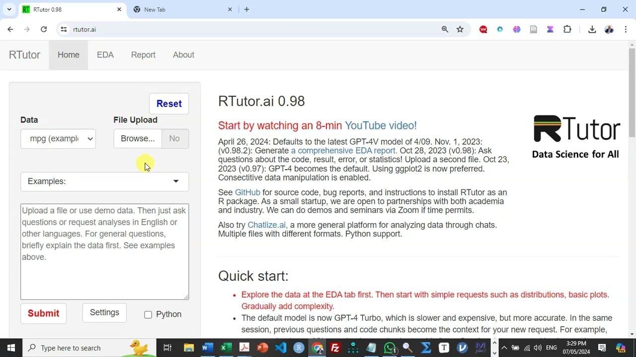Open the About tab
The image size is (636, 357).
(x=183, y=55)
